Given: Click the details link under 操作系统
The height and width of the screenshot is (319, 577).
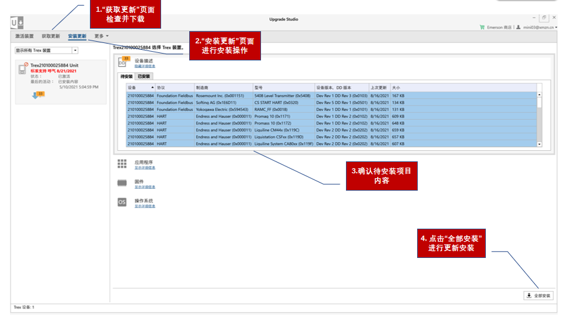Looking at the screenshot, I should pyautogui.click(x=145, y=206).
